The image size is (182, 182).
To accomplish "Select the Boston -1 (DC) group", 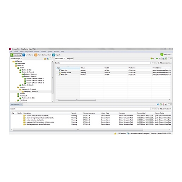I will click(x=27, y=70).
